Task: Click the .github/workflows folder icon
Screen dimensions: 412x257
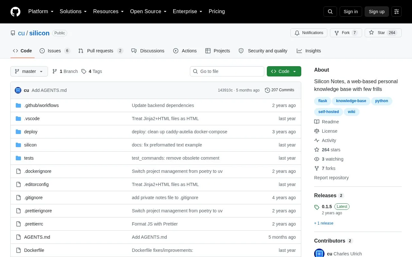Action: [x=18, y=105]
